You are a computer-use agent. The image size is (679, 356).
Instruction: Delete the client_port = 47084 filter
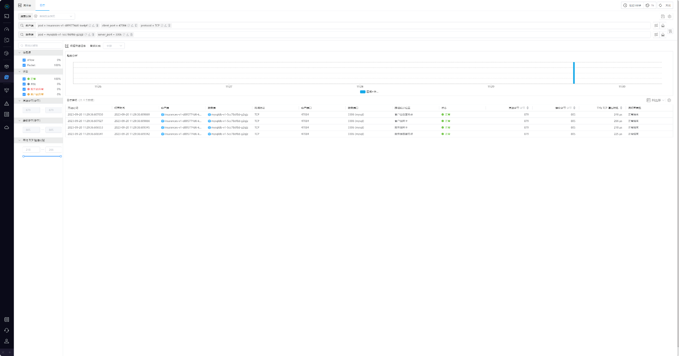point(136,26)
